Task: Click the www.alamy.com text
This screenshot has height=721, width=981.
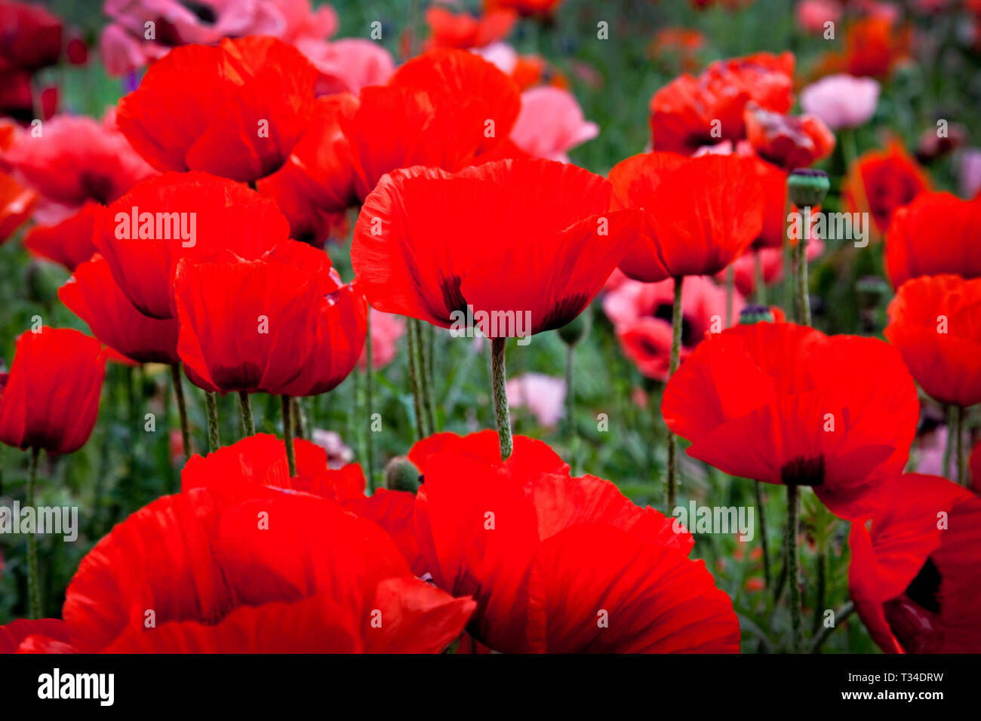Action: [893, 696]
